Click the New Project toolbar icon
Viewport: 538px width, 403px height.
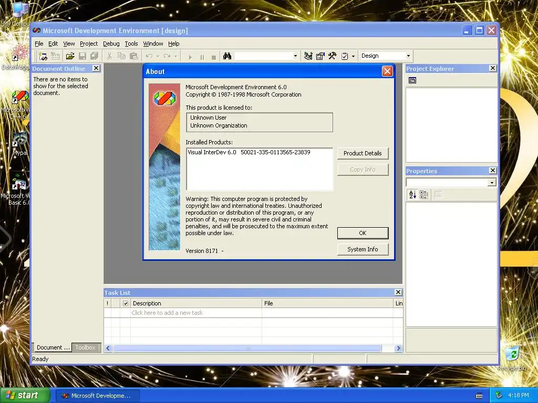tap(43, 56)
